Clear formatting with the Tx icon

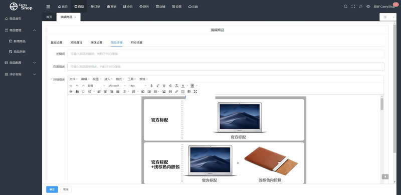click(x=176, y=86)
